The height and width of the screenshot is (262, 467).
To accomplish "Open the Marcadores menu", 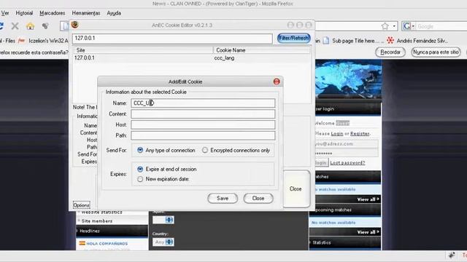I will 52,13.
